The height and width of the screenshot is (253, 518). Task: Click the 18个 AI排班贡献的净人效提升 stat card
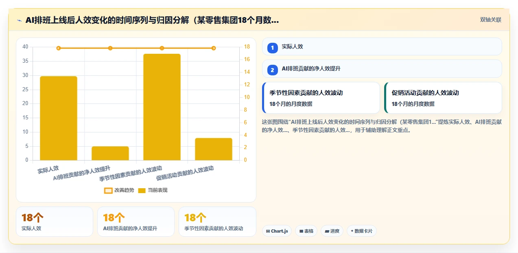(136, 222)
